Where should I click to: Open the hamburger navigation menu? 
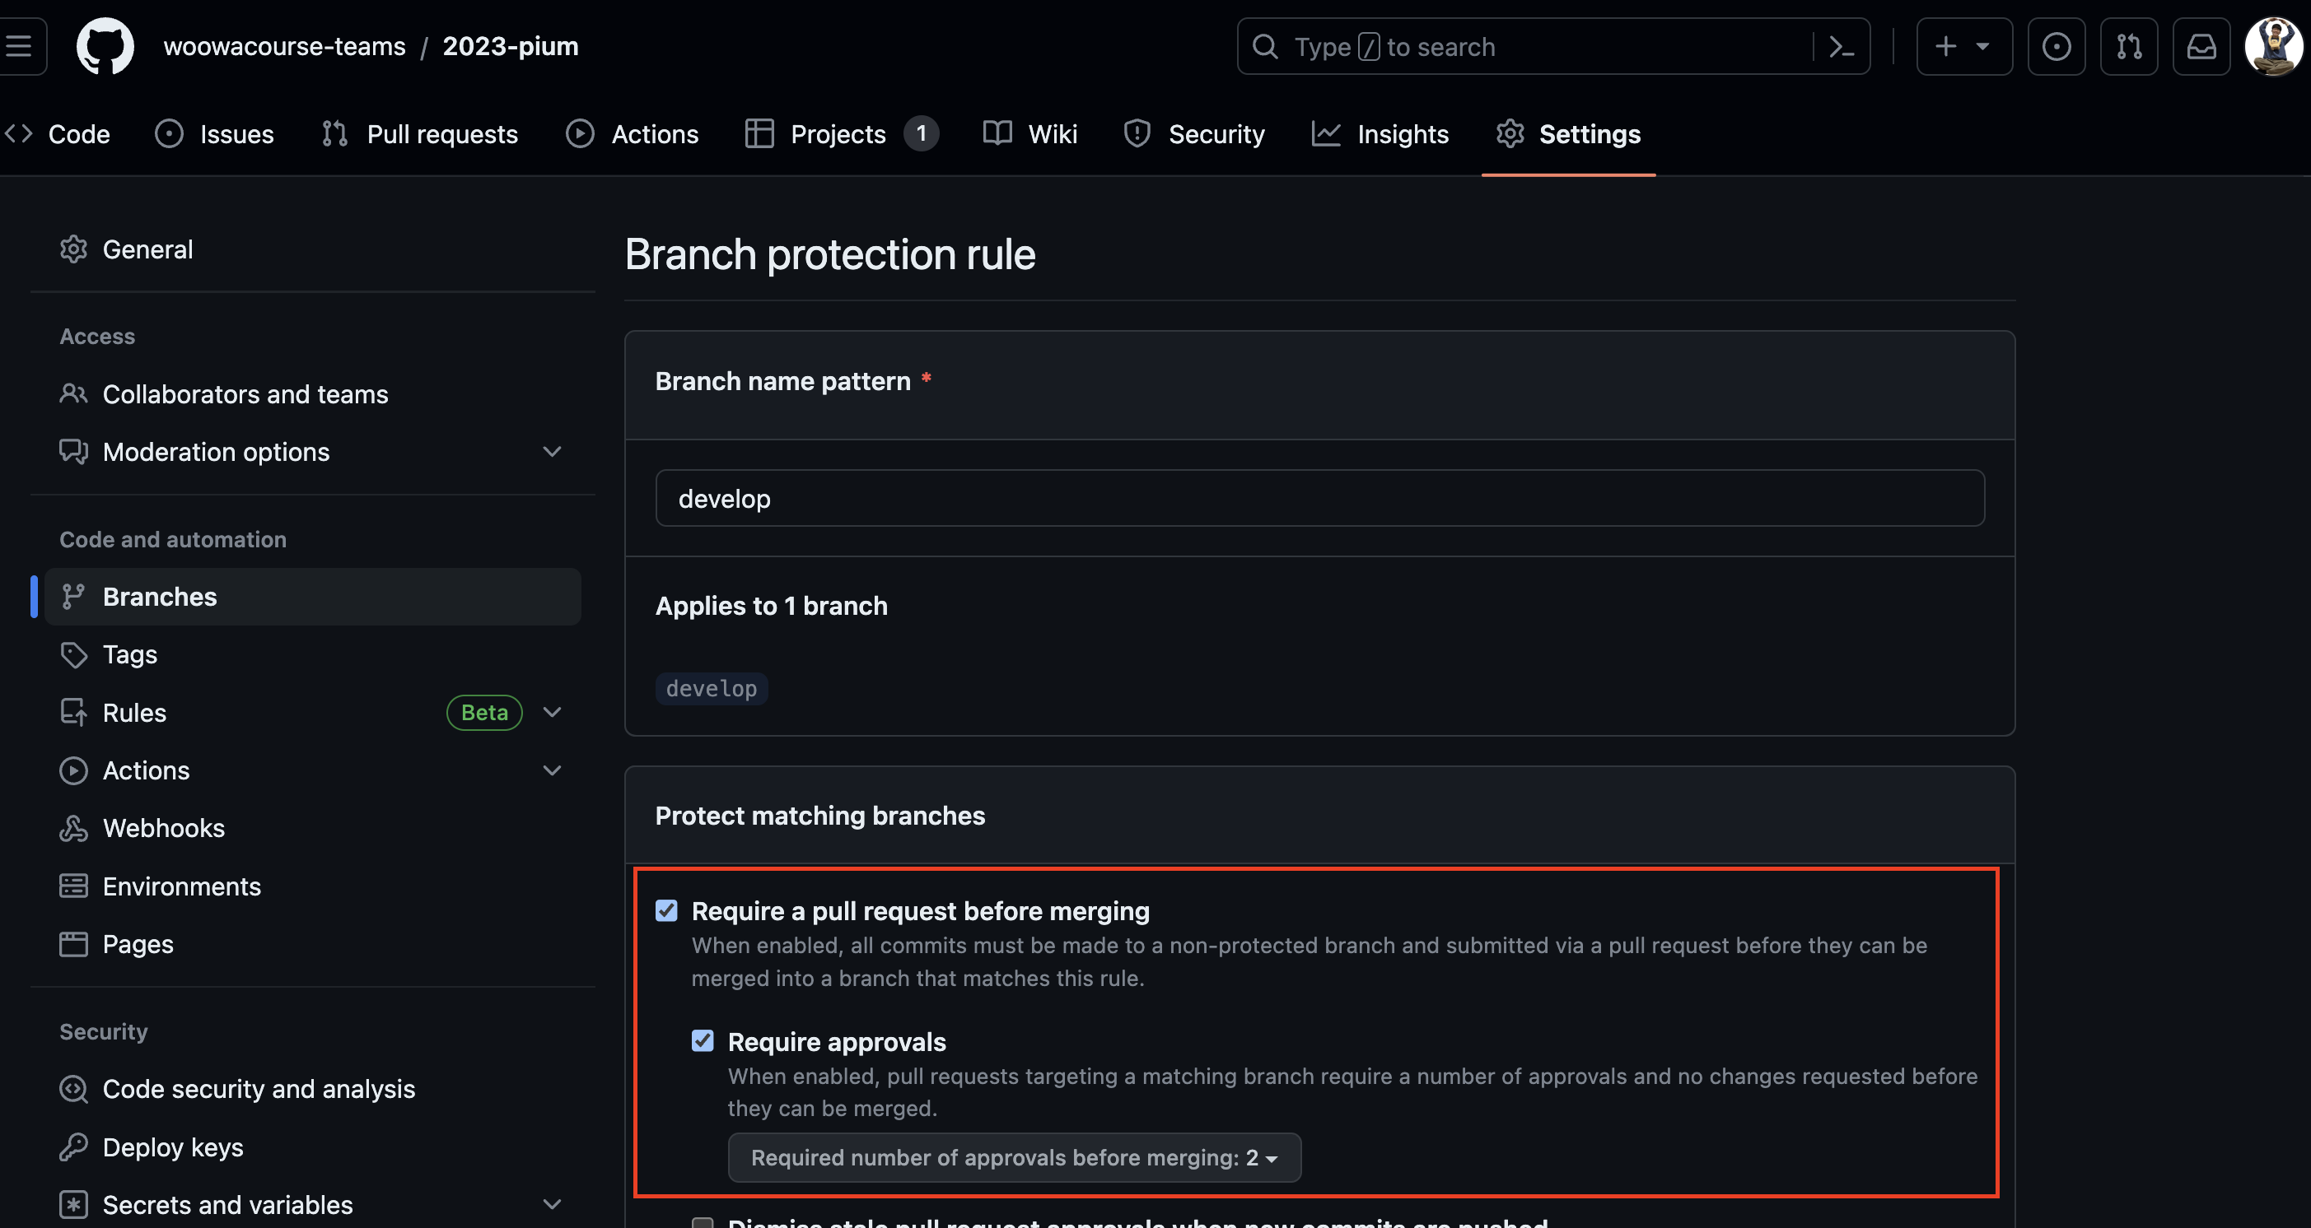(x=20, y=46)
